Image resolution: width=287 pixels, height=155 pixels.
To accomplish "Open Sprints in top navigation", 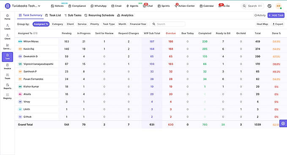I will pos(164,6).
